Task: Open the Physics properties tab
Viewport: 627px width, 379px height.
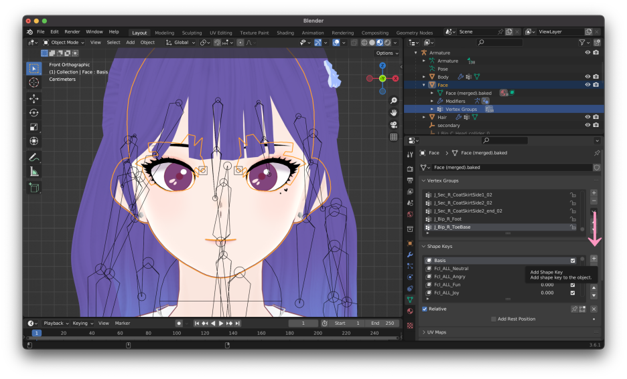Action: point(410,277)
